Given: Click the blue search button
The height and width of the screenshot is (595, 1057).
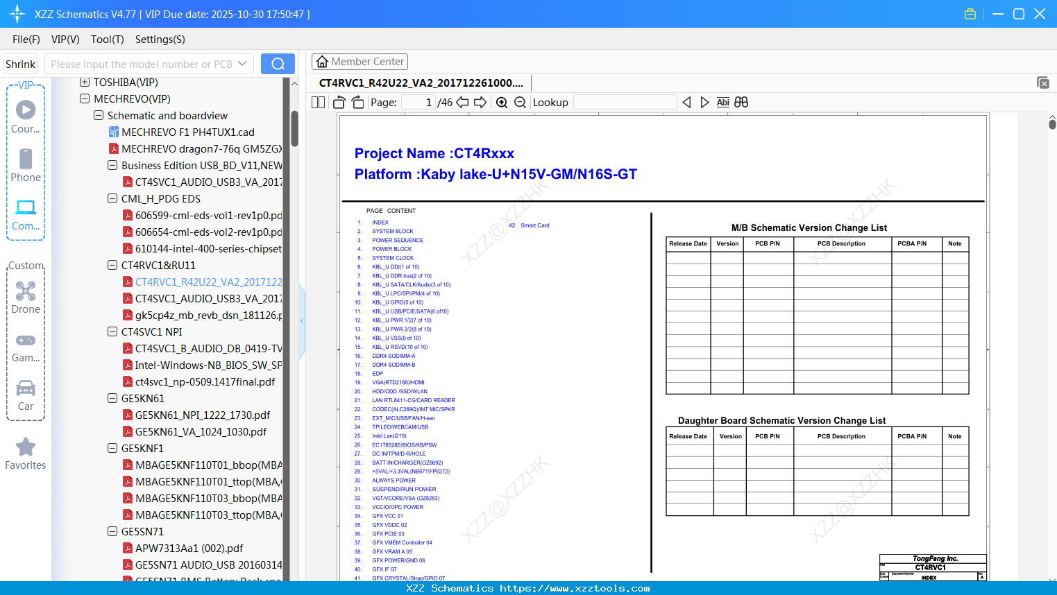Looking at the screenshot, I should pyautogui.click(x=278, y=64).
